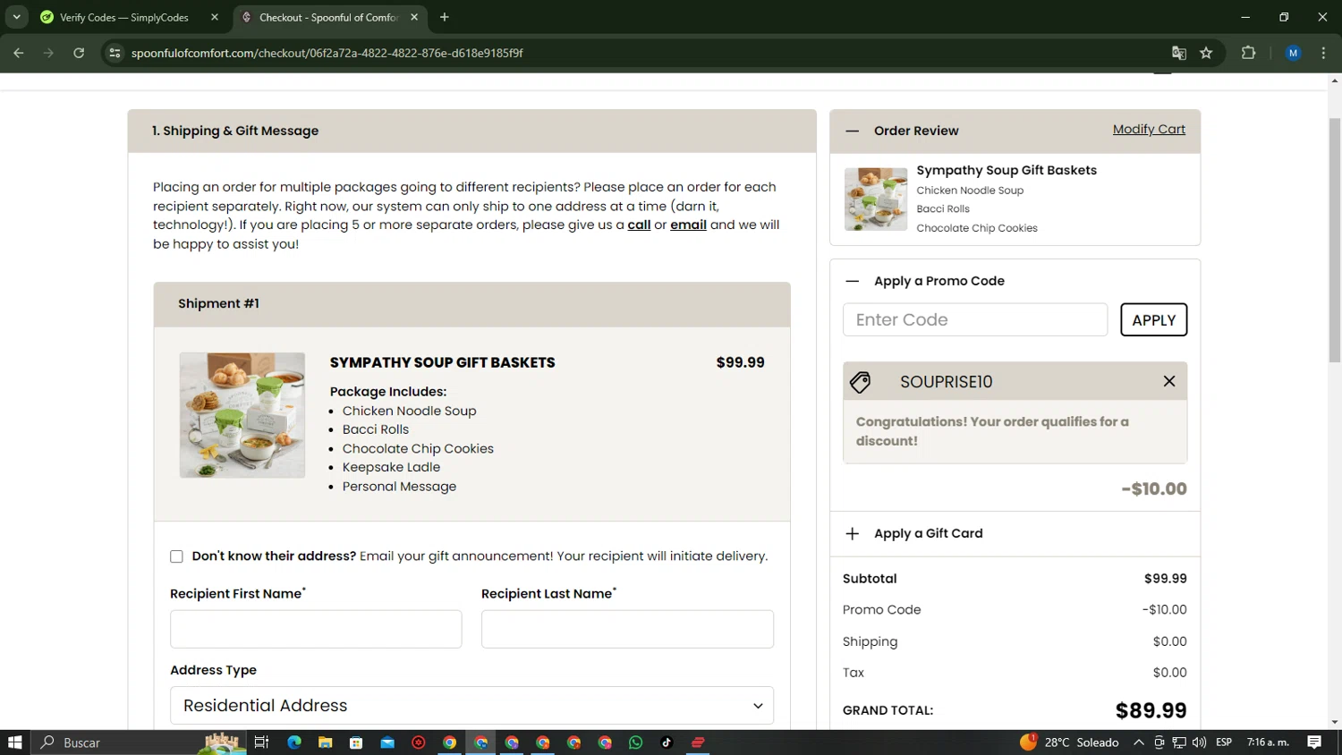Remove the SOUPRISE10 promo code
The height and width of the screenshot is (755, 1342).
pos(1168,381)
